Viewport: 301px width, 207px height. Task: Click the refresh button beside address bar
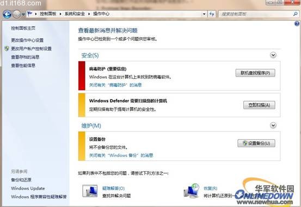[212, 14]
